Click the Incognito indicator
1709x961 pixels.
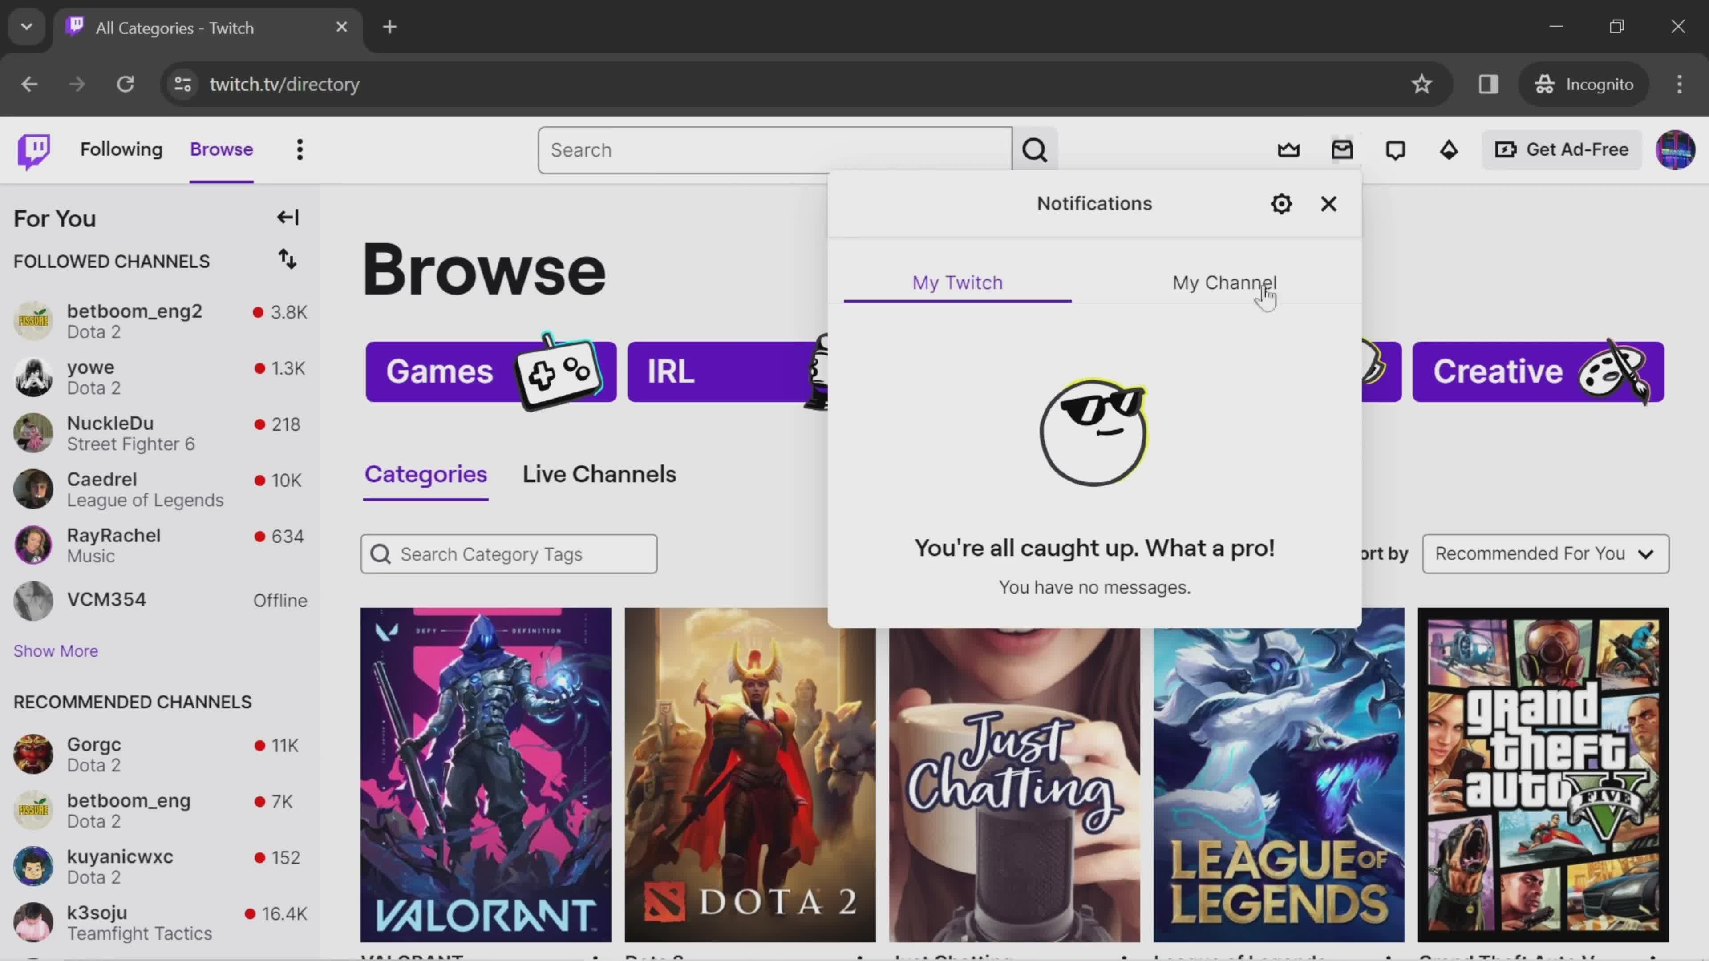point(1583,84)
